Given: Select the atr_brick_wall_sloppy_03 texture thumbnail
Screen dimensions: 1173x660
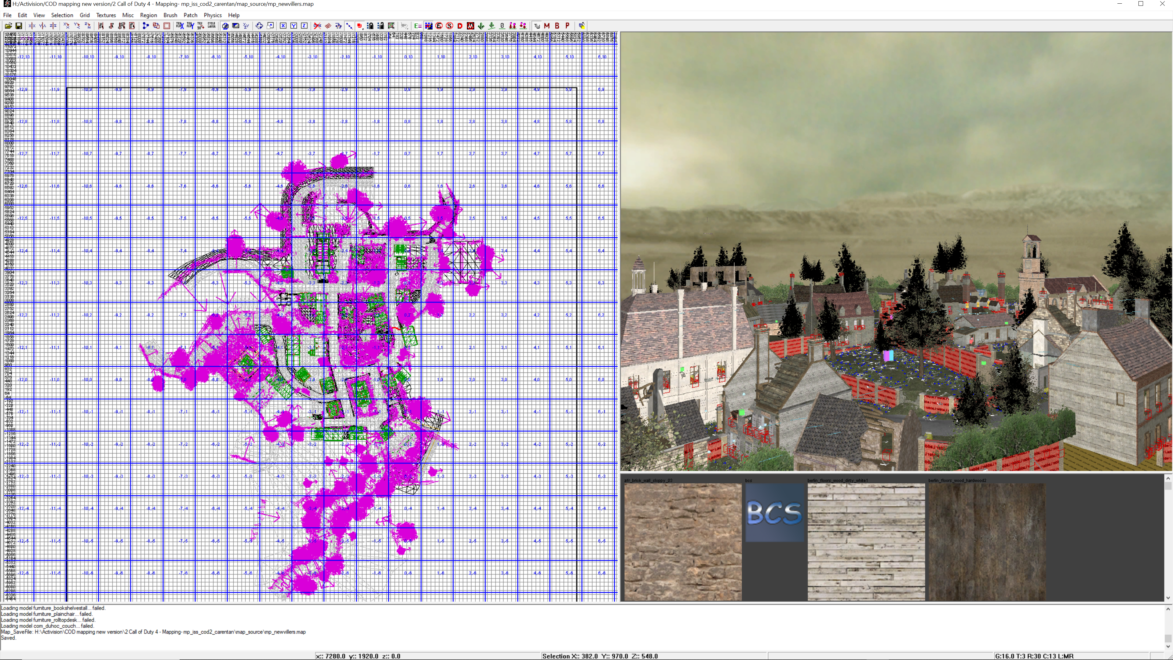Looking at the screenshot, I should 683,542.
